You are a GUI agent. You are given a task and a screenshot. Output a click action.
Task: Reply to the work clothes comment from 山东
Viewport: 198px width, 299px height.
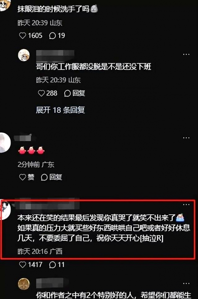pyautogui.click(x=75, y=93)
